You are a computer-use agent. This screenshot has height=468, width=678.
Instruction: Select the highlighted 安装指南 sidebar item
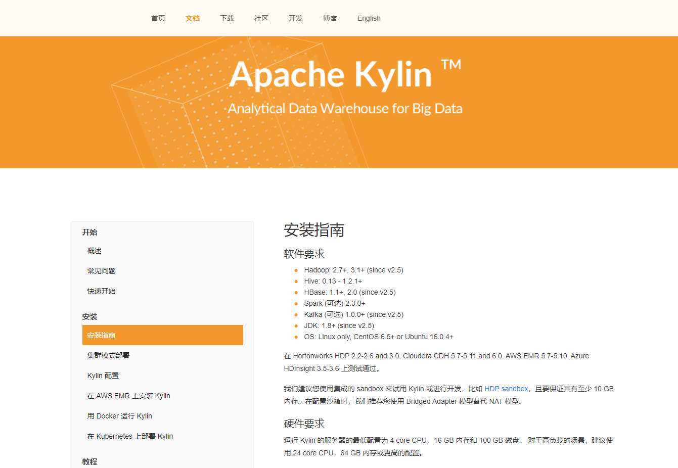[x=163, y=335]
